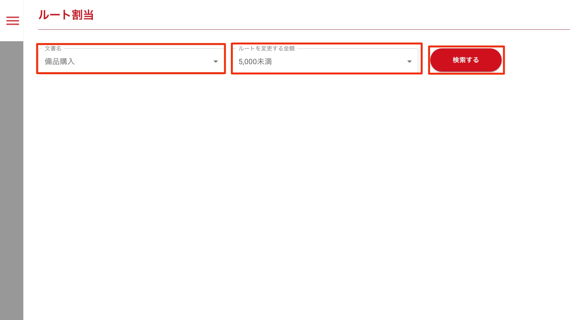Viewport: 570px width, 320px height.
Task: Click the ルート割当 page heading
Action: (66, 15)
